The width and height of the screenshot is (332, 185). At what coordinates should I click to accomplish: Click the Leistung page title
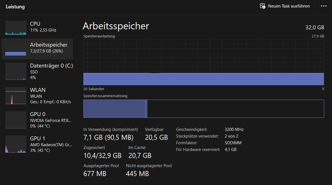pyautogui.click(x=15, y=7)
